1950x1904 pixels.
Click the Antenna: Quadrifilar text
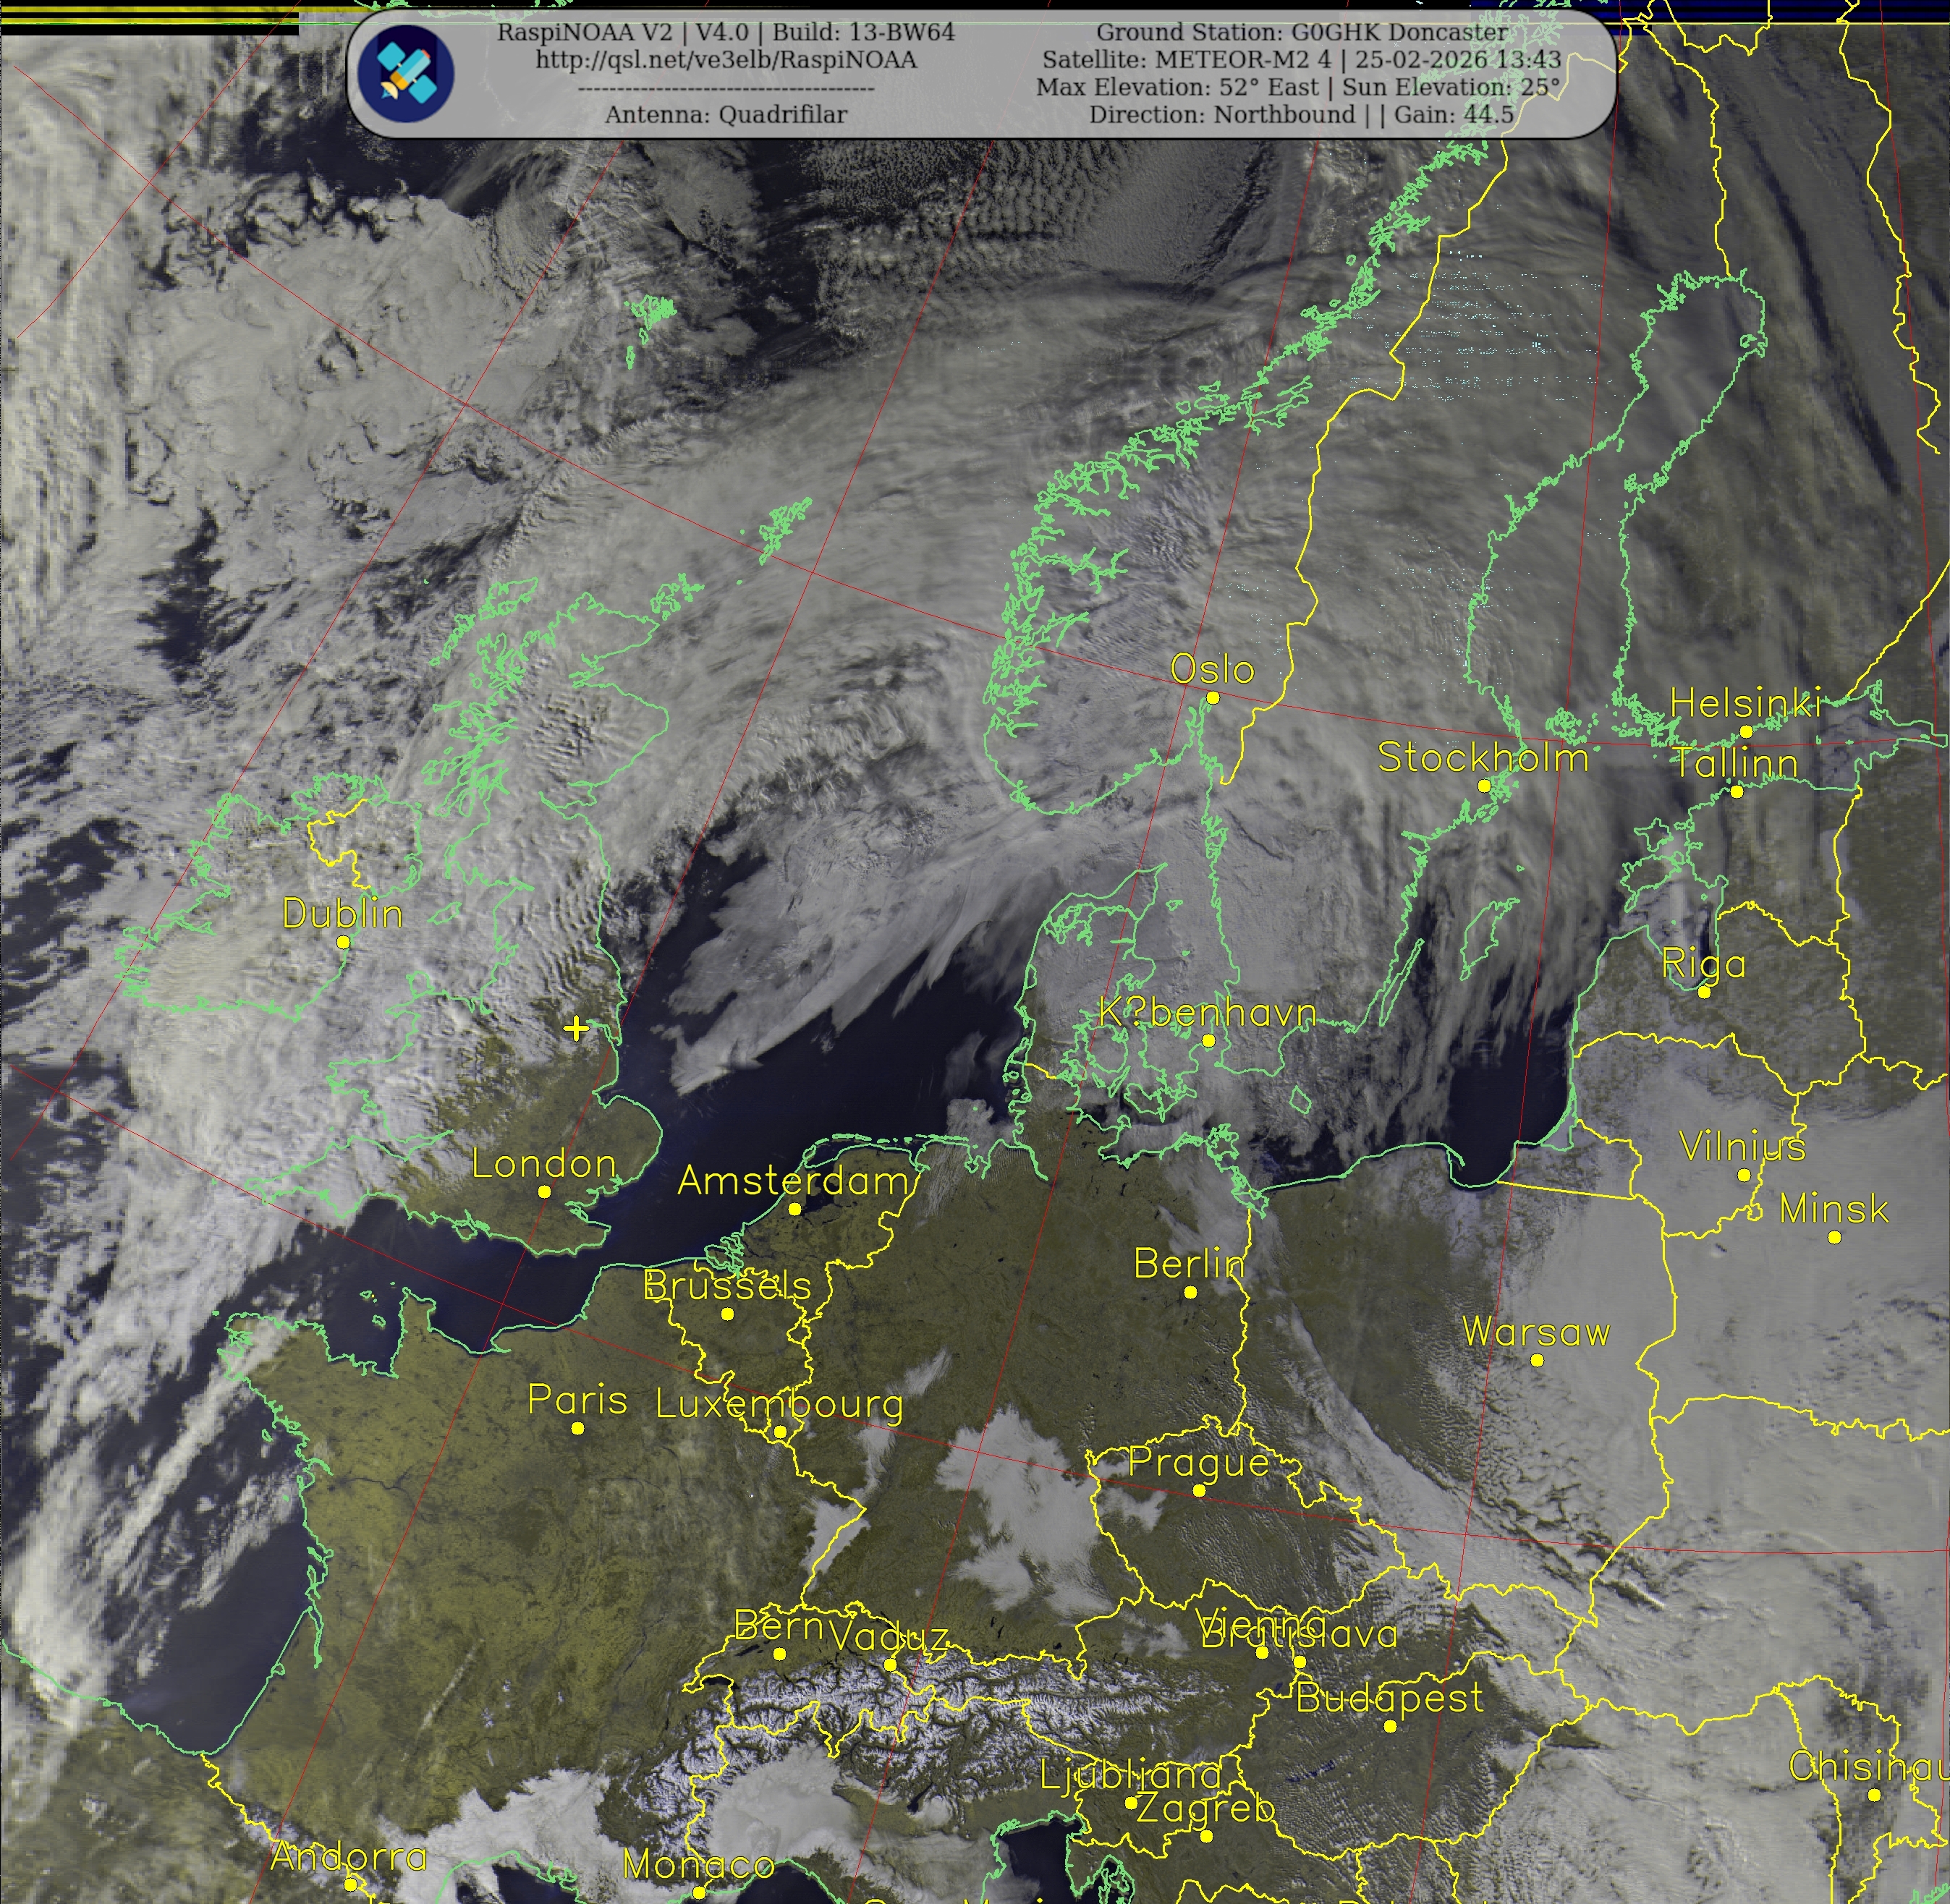pos(726,114)
